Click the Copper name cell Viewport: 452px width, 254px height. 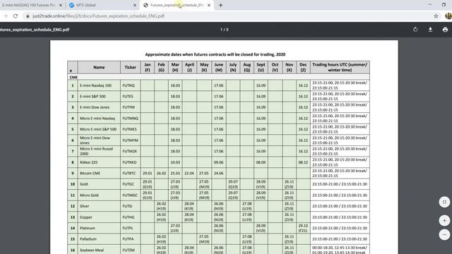tap(99, 217)
